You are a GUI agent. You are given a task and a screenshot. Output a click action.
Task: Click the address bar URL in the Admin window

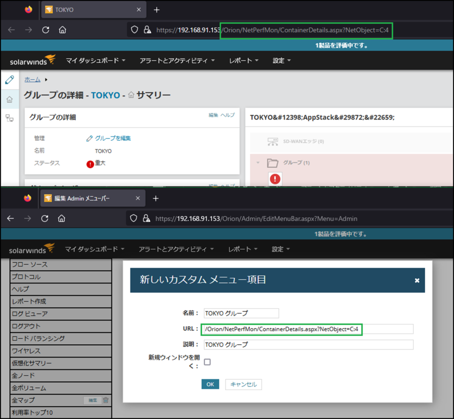[x=256, y=219]
